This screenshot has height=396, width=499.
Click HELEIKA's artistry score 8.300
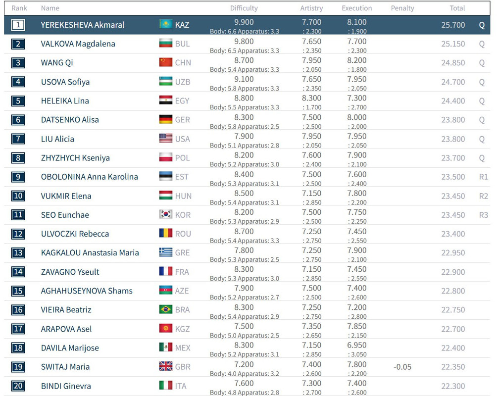311,98
